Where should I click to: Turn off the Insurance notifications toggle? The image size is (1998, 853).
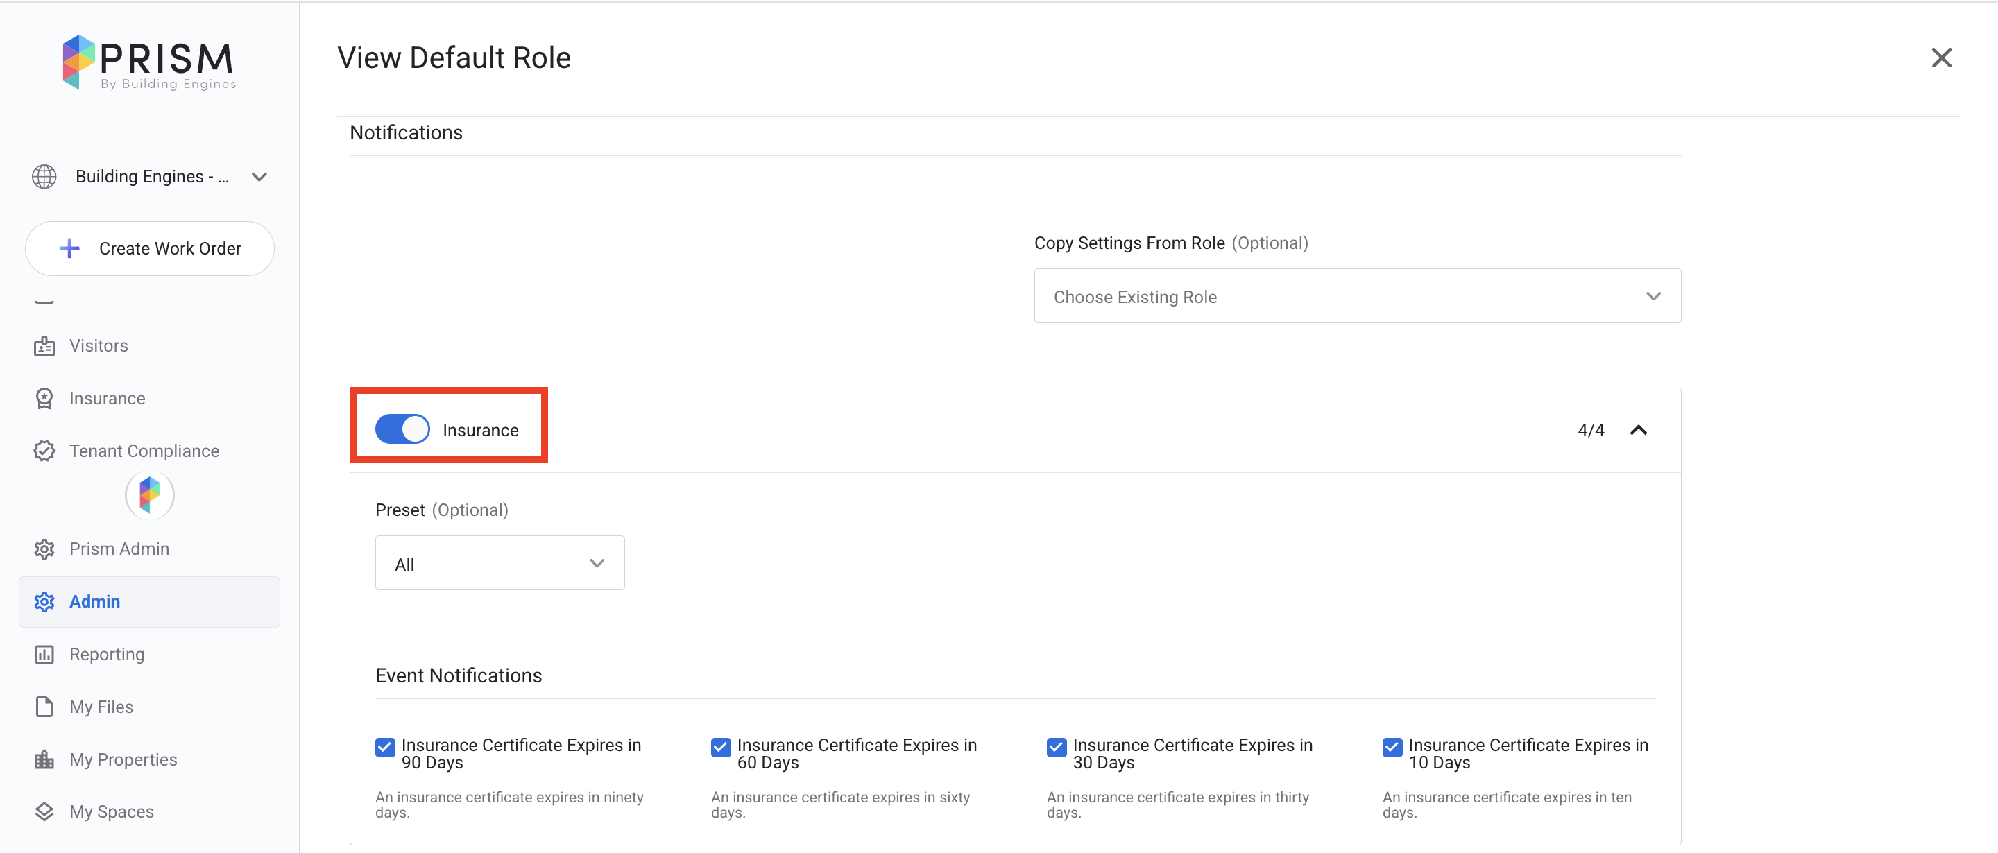click(x=402, y=429)
